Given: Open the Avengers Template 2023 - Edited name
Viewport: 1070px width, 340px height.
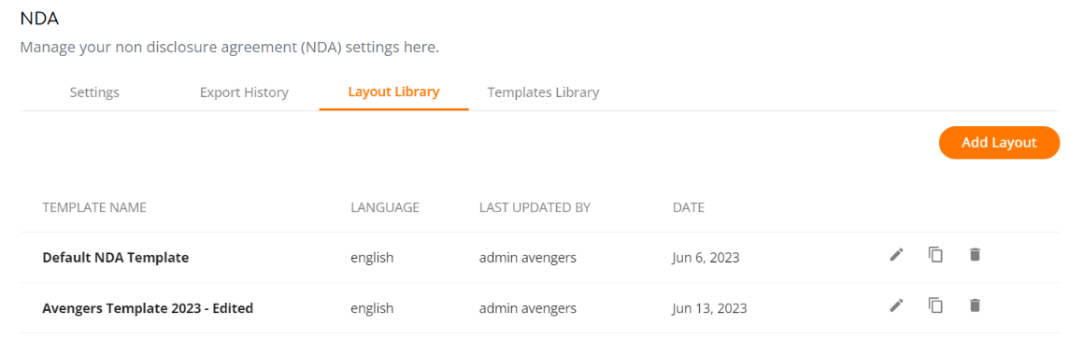Looking at the screenshot, I should (148, 308).
